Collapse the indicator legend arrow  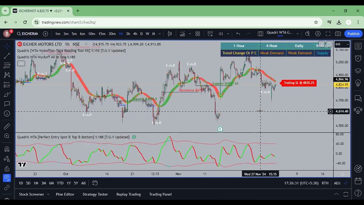click(21, 63)
